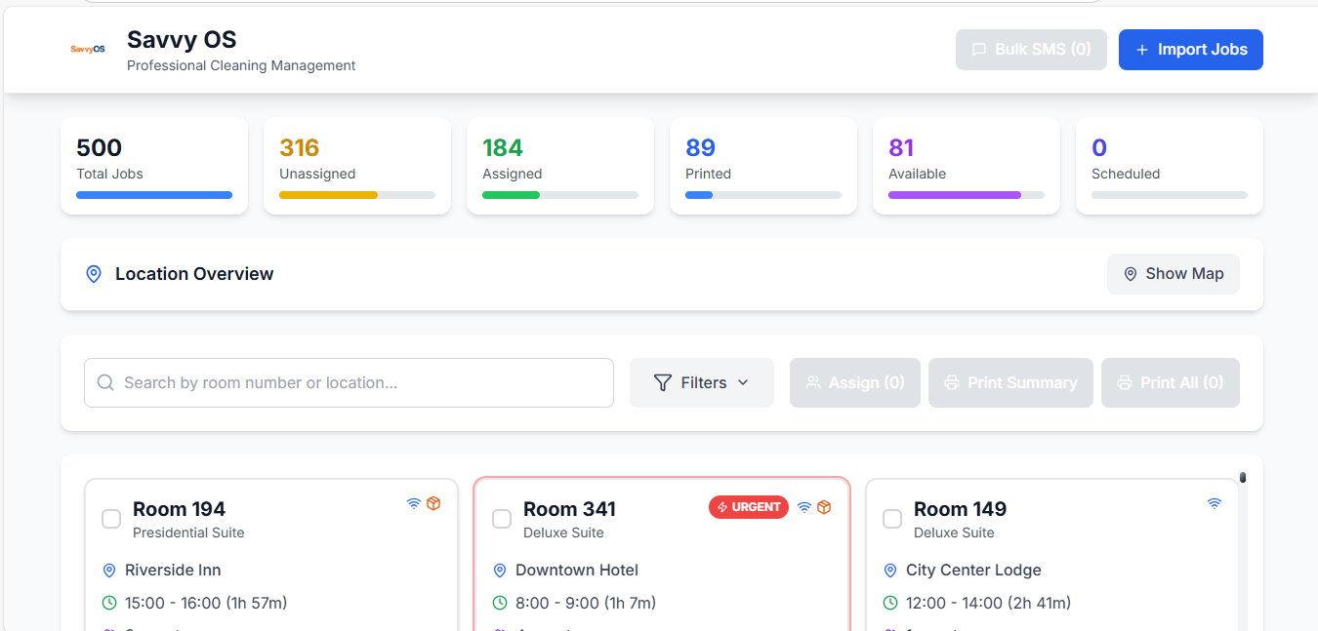Click the pin icon beside City Center Lodge

(890, 571)
